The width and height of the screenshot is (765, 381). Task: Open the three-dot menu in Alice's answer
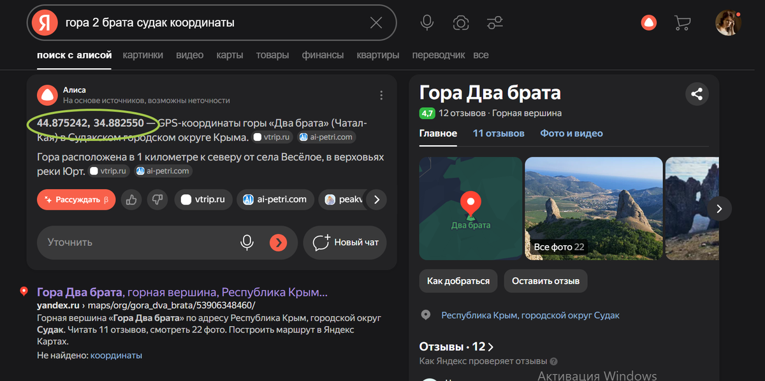click(381, 94)
